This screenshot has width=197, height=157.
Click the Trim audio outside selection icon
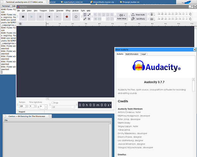96,19
